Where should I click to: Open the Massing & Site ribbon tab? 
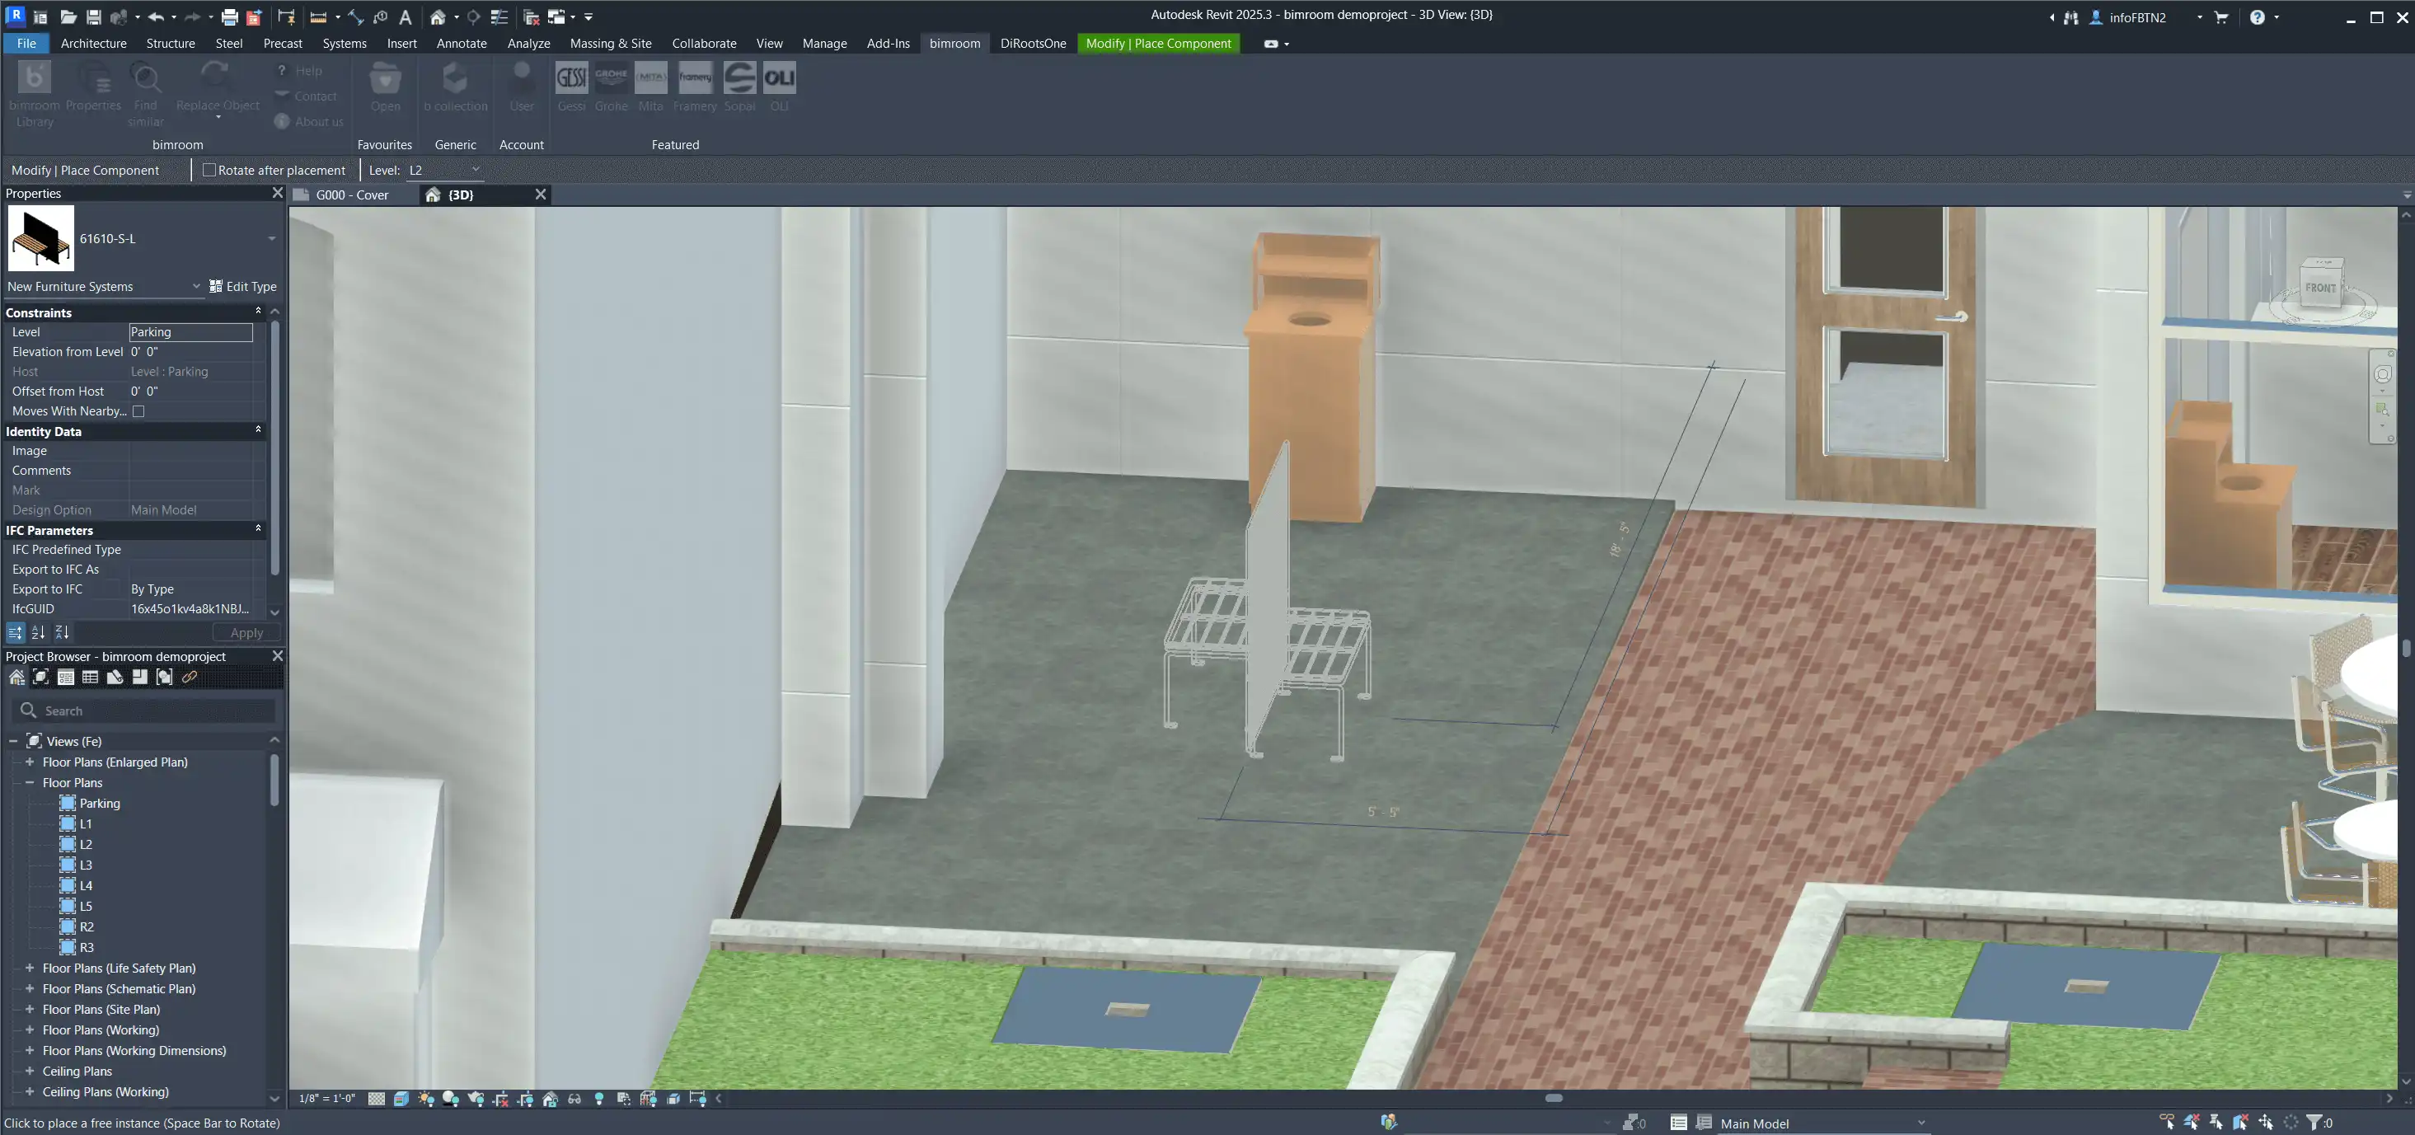tap(610, 43)
